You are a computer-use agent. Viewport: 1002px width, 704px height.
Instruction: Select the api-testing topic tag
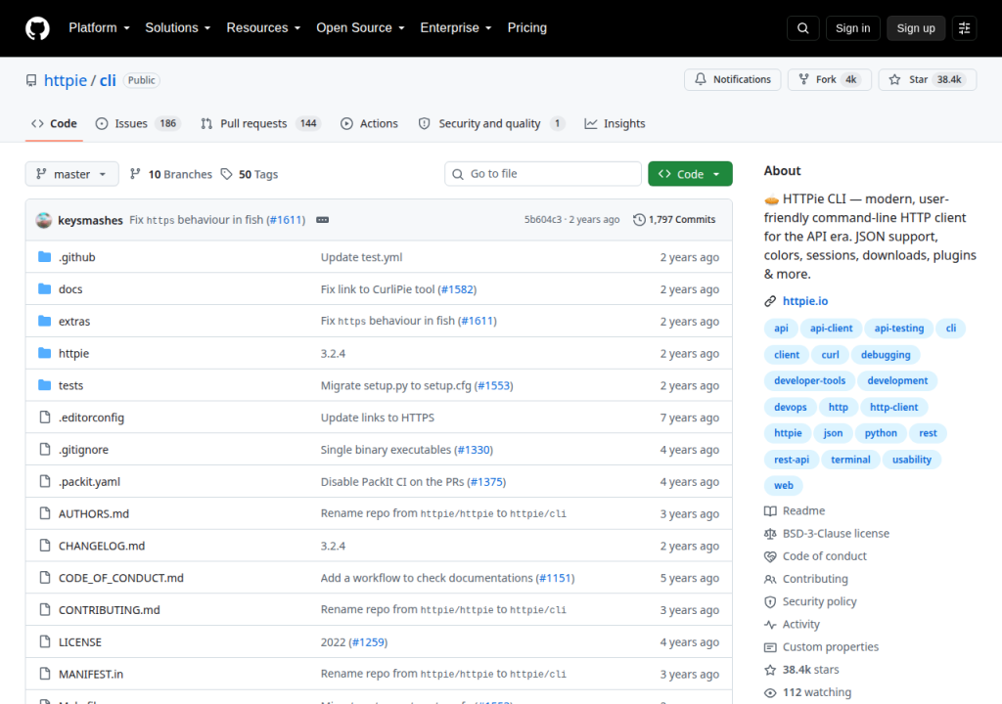[x=898, y=329]
